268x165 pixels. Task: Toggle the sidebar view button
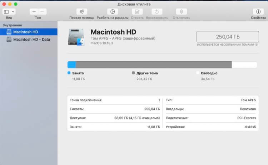pyautogui.click(x=6, y=12)
